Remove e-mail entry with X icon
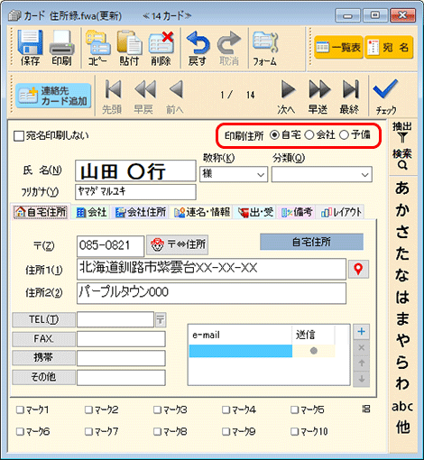Screen dimensions: 424x460 (362, 348)
